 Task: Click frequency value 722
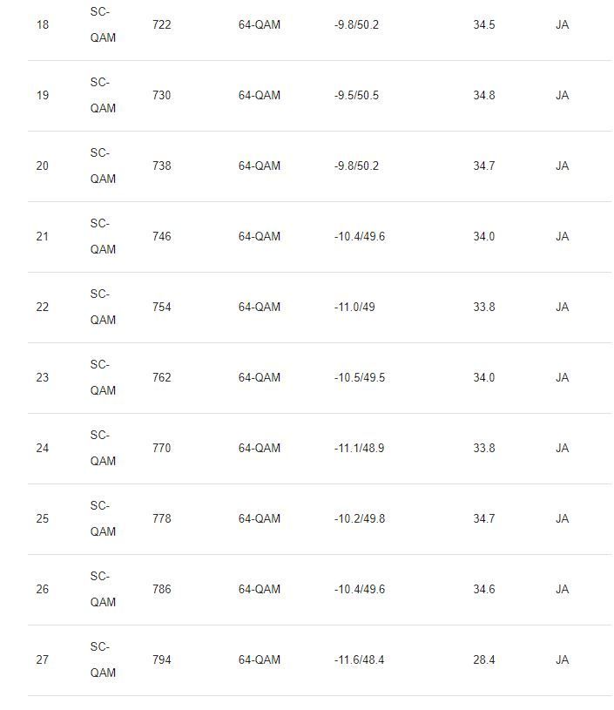tap(162, 24)
